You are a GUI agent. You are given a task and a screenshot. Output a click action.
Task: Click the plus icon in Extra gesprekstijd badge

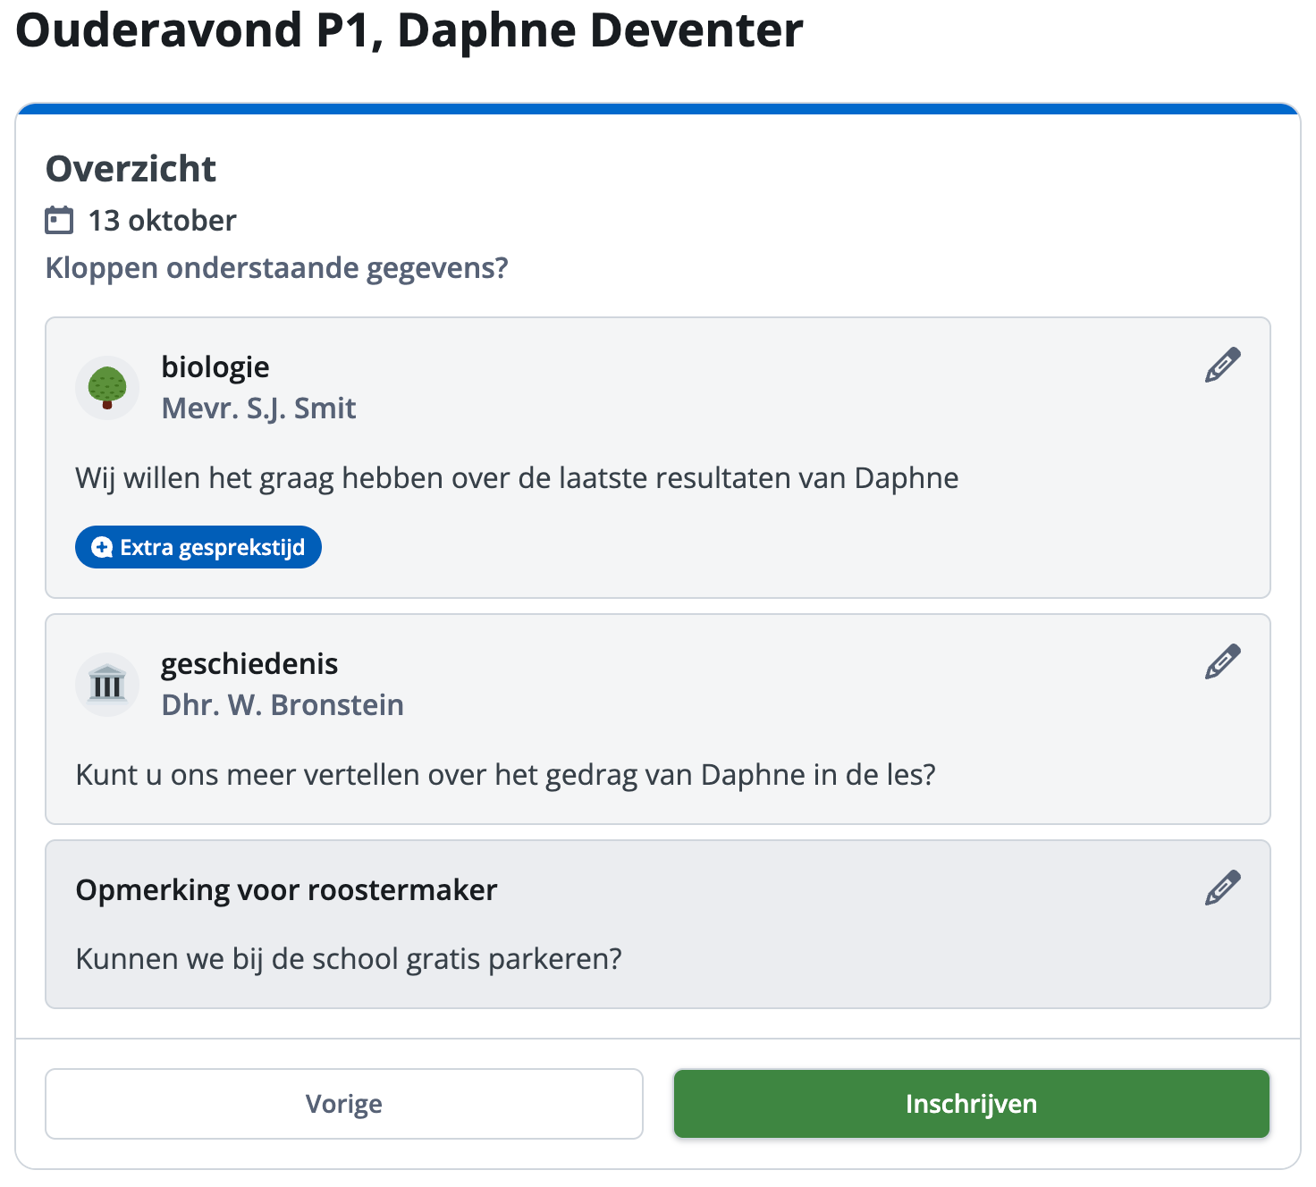click(102, 547)
